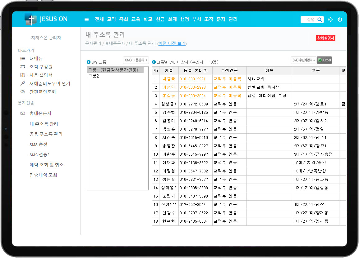Open settings gear icon
This screenshot has height=258, width=359.
pos(330,20)
